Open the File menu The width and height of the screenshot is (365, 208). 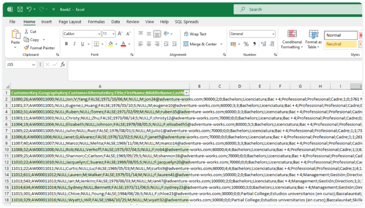pos(12,22)
